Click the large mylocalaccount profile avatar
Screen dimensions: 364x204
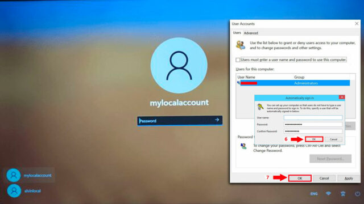(x=179, y=66)
